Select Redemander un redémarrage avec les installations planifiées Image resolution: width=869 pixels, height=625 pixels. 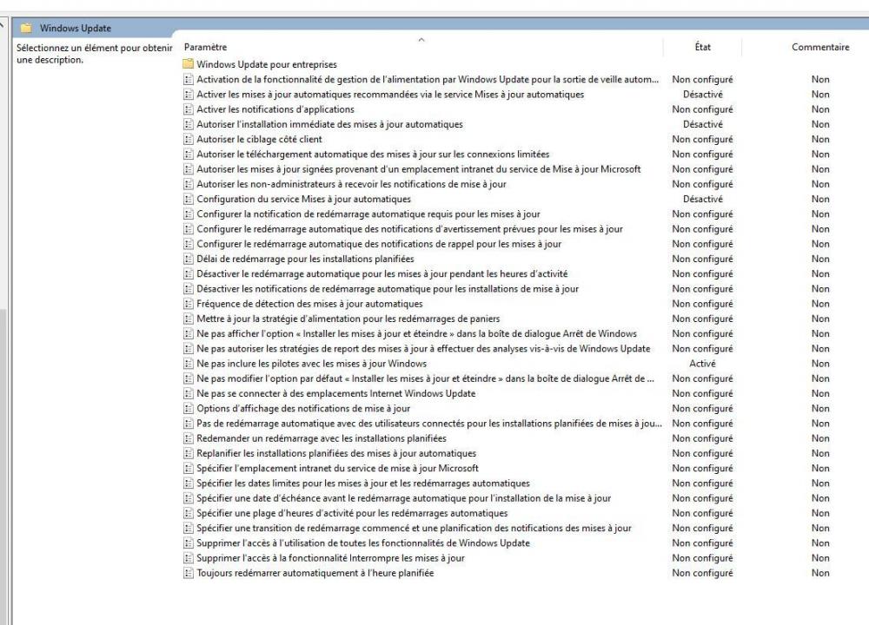[x=322, y=438]
